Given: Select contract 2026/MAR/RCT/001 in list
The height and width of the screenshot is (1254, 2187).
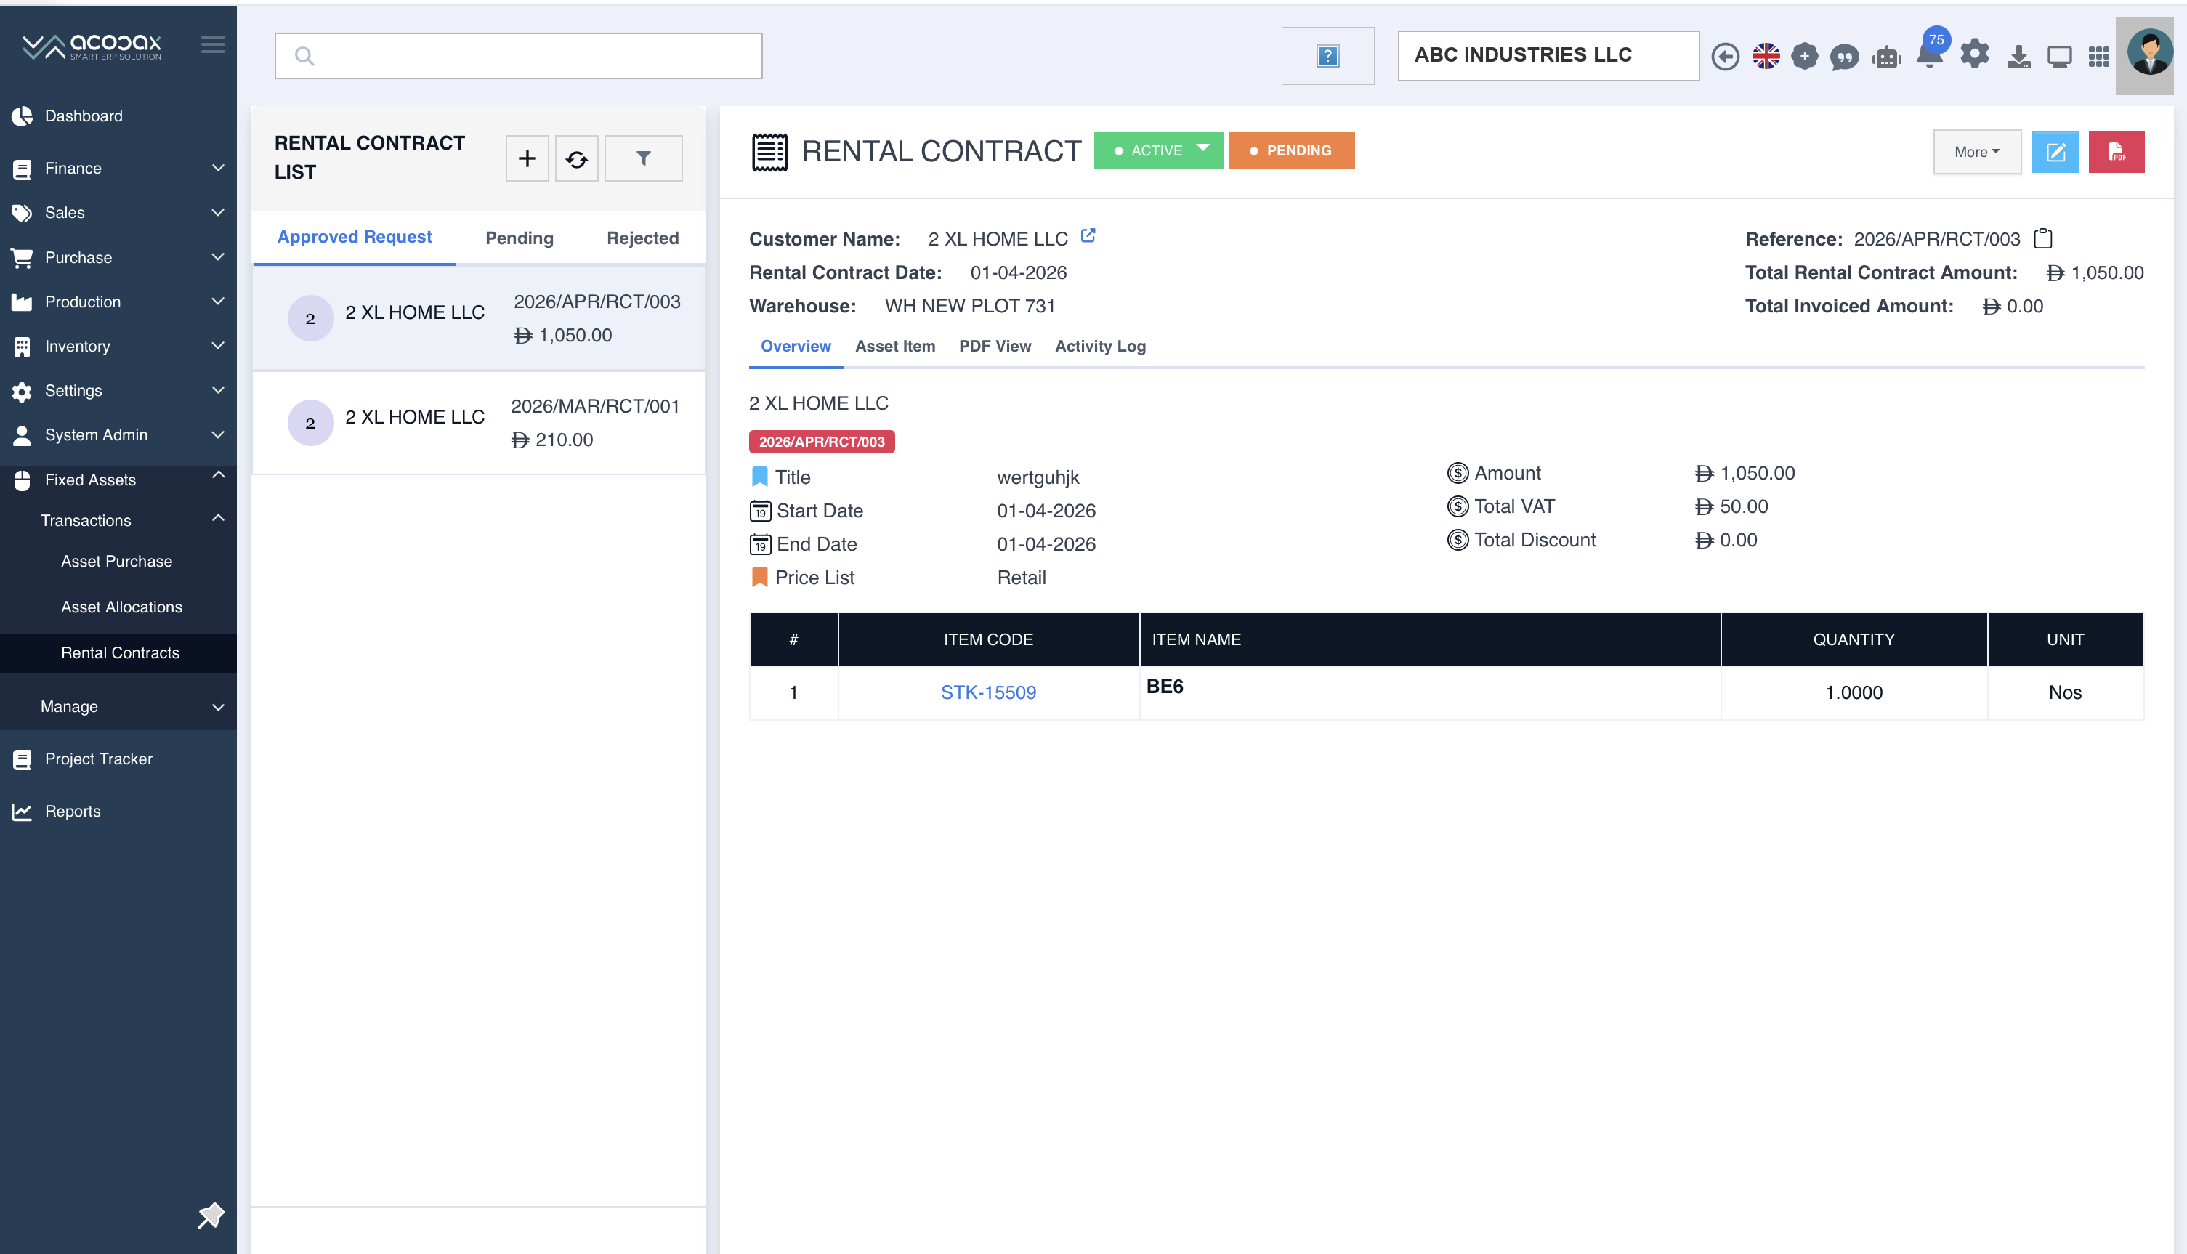Looking at the screenshot, I should (479, 423).
